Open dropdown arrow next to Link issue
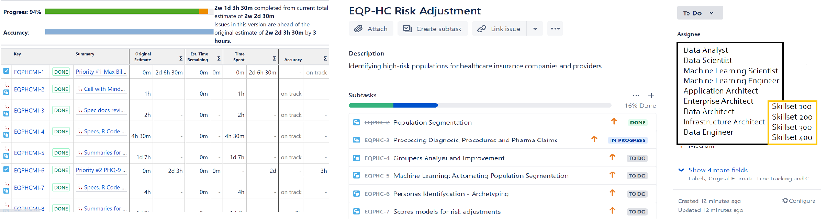 [x=535, y=29]
